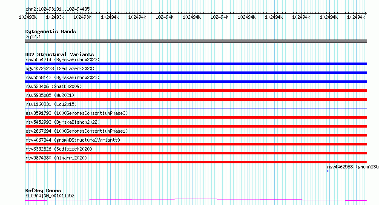Click the red bar under esv3591793

[196, 117]
